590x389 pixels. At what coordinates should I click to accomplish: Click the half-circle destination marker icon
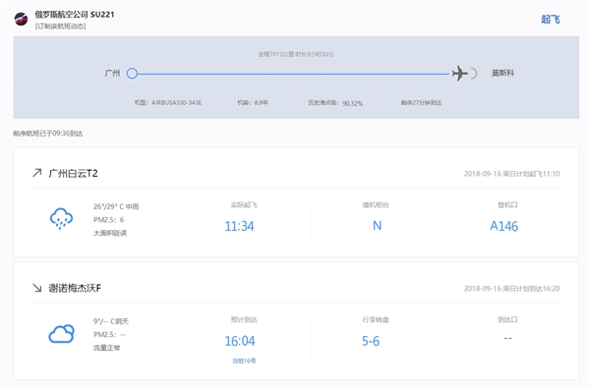coord(474,74)
